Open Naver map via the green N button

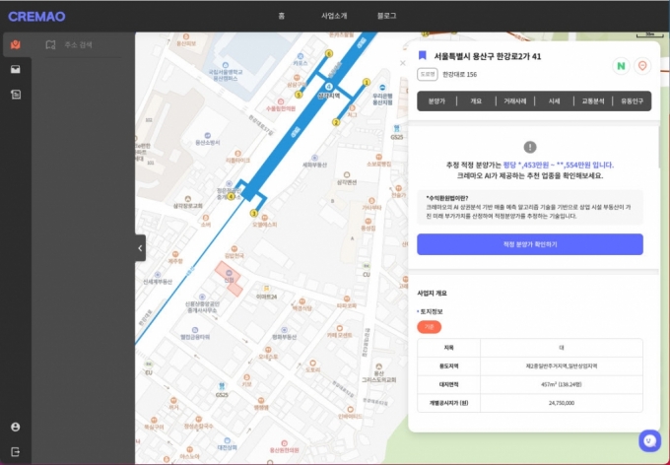tap(621, 66)
